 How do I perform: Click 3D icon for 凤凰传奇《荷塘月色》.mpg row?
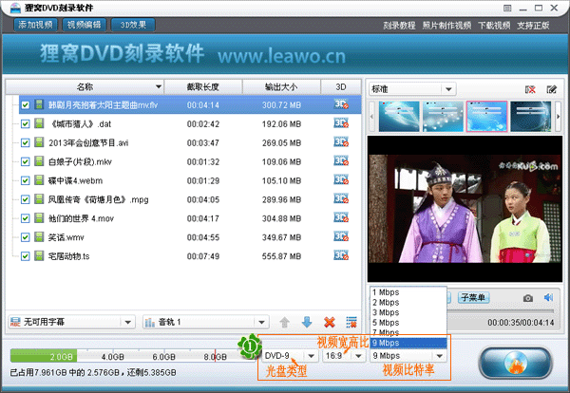point(341,199)
